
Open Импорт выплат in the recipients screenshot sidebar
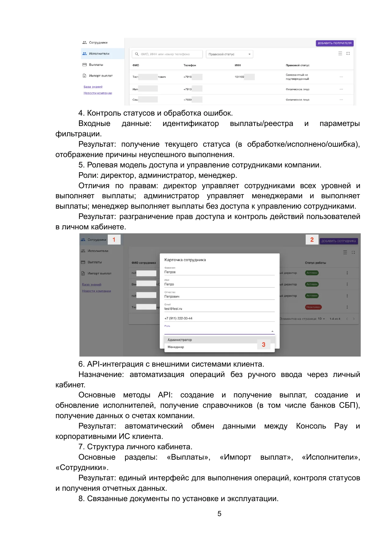click(x=101, y=76)
